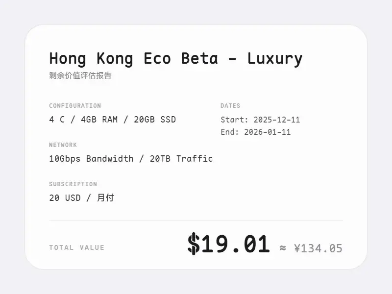Select the 20 USD price text
This screenshot has height=294, width=392.
(65, 198)
